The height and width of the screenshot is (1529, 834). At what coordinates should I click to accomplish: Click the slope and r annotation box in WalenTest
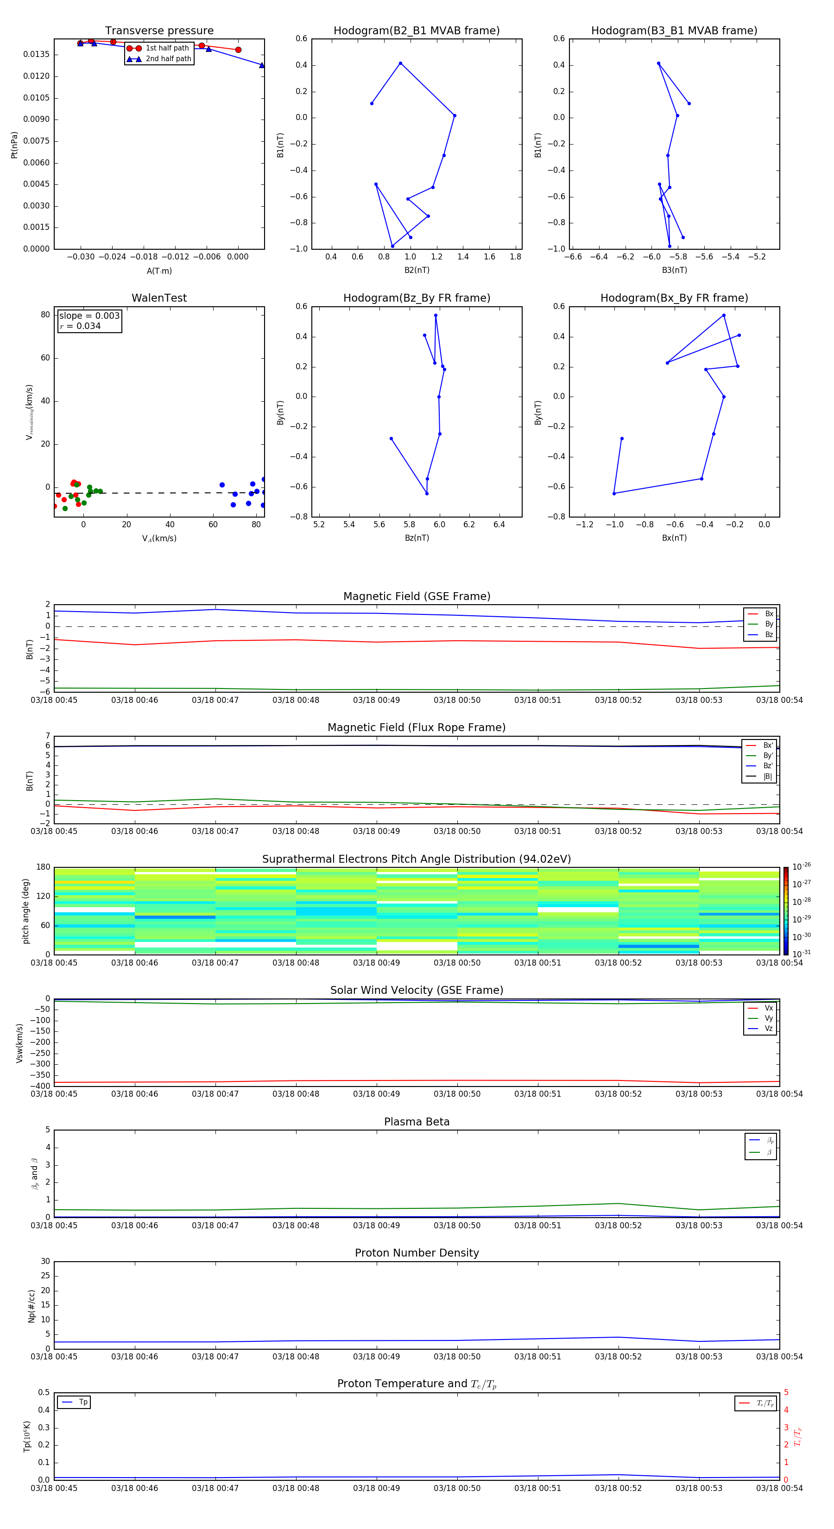(x=89, y=321)
